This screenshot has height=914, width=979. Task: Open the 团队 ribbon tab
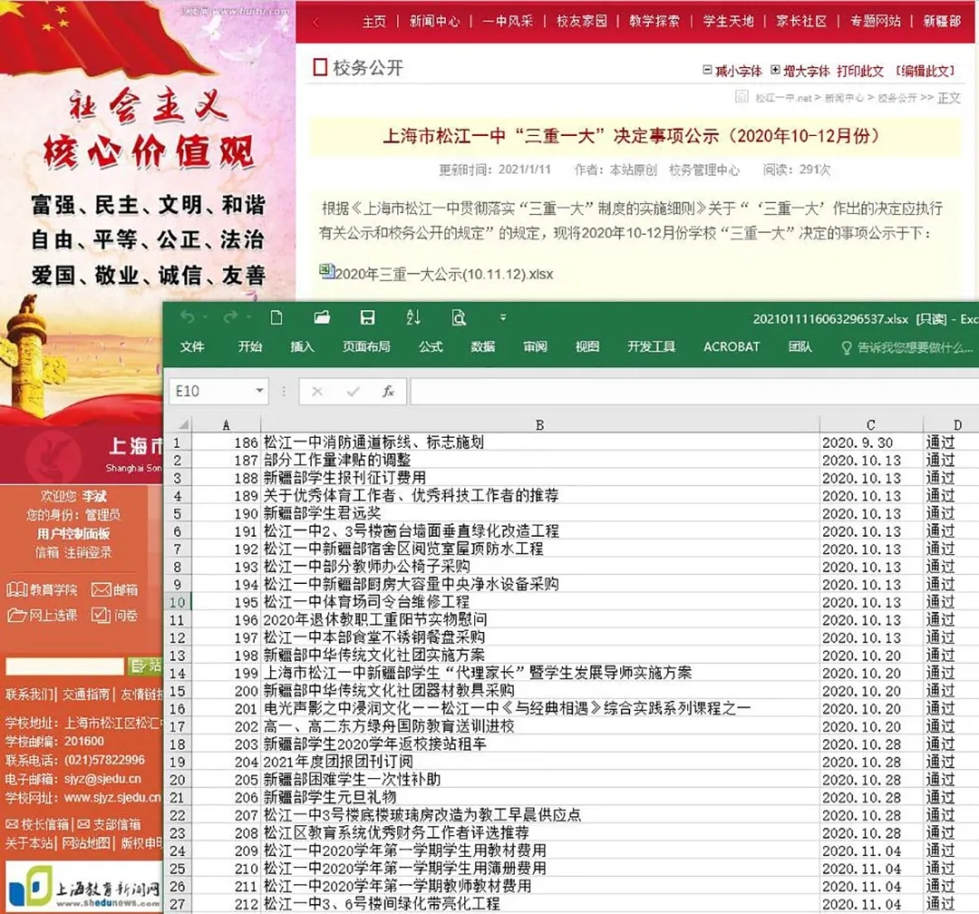point(800,346)
